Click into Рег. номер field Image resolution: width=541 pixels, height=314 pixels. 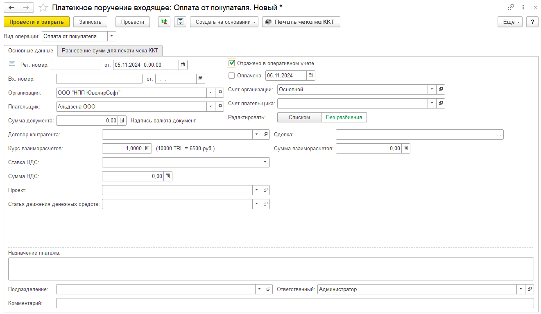pyautogui.click(x=75, y=65)
